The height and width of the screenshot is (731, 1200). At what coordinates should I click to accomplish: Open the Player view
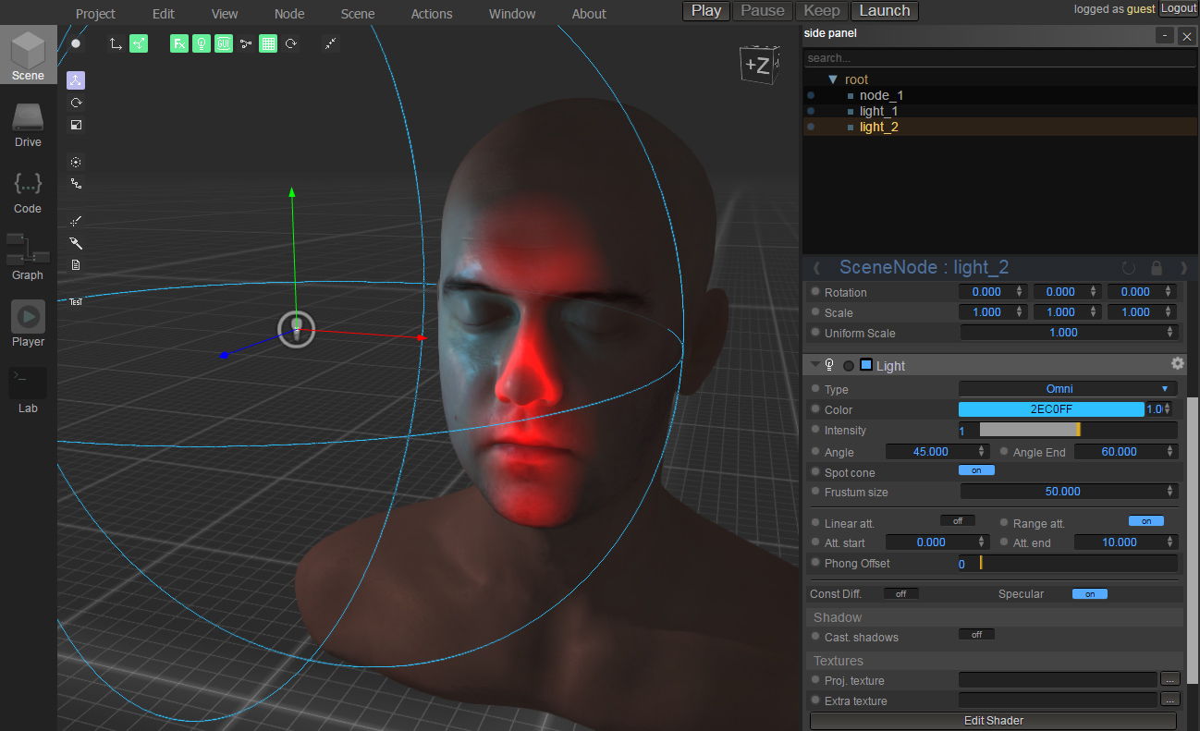point(28,323)
